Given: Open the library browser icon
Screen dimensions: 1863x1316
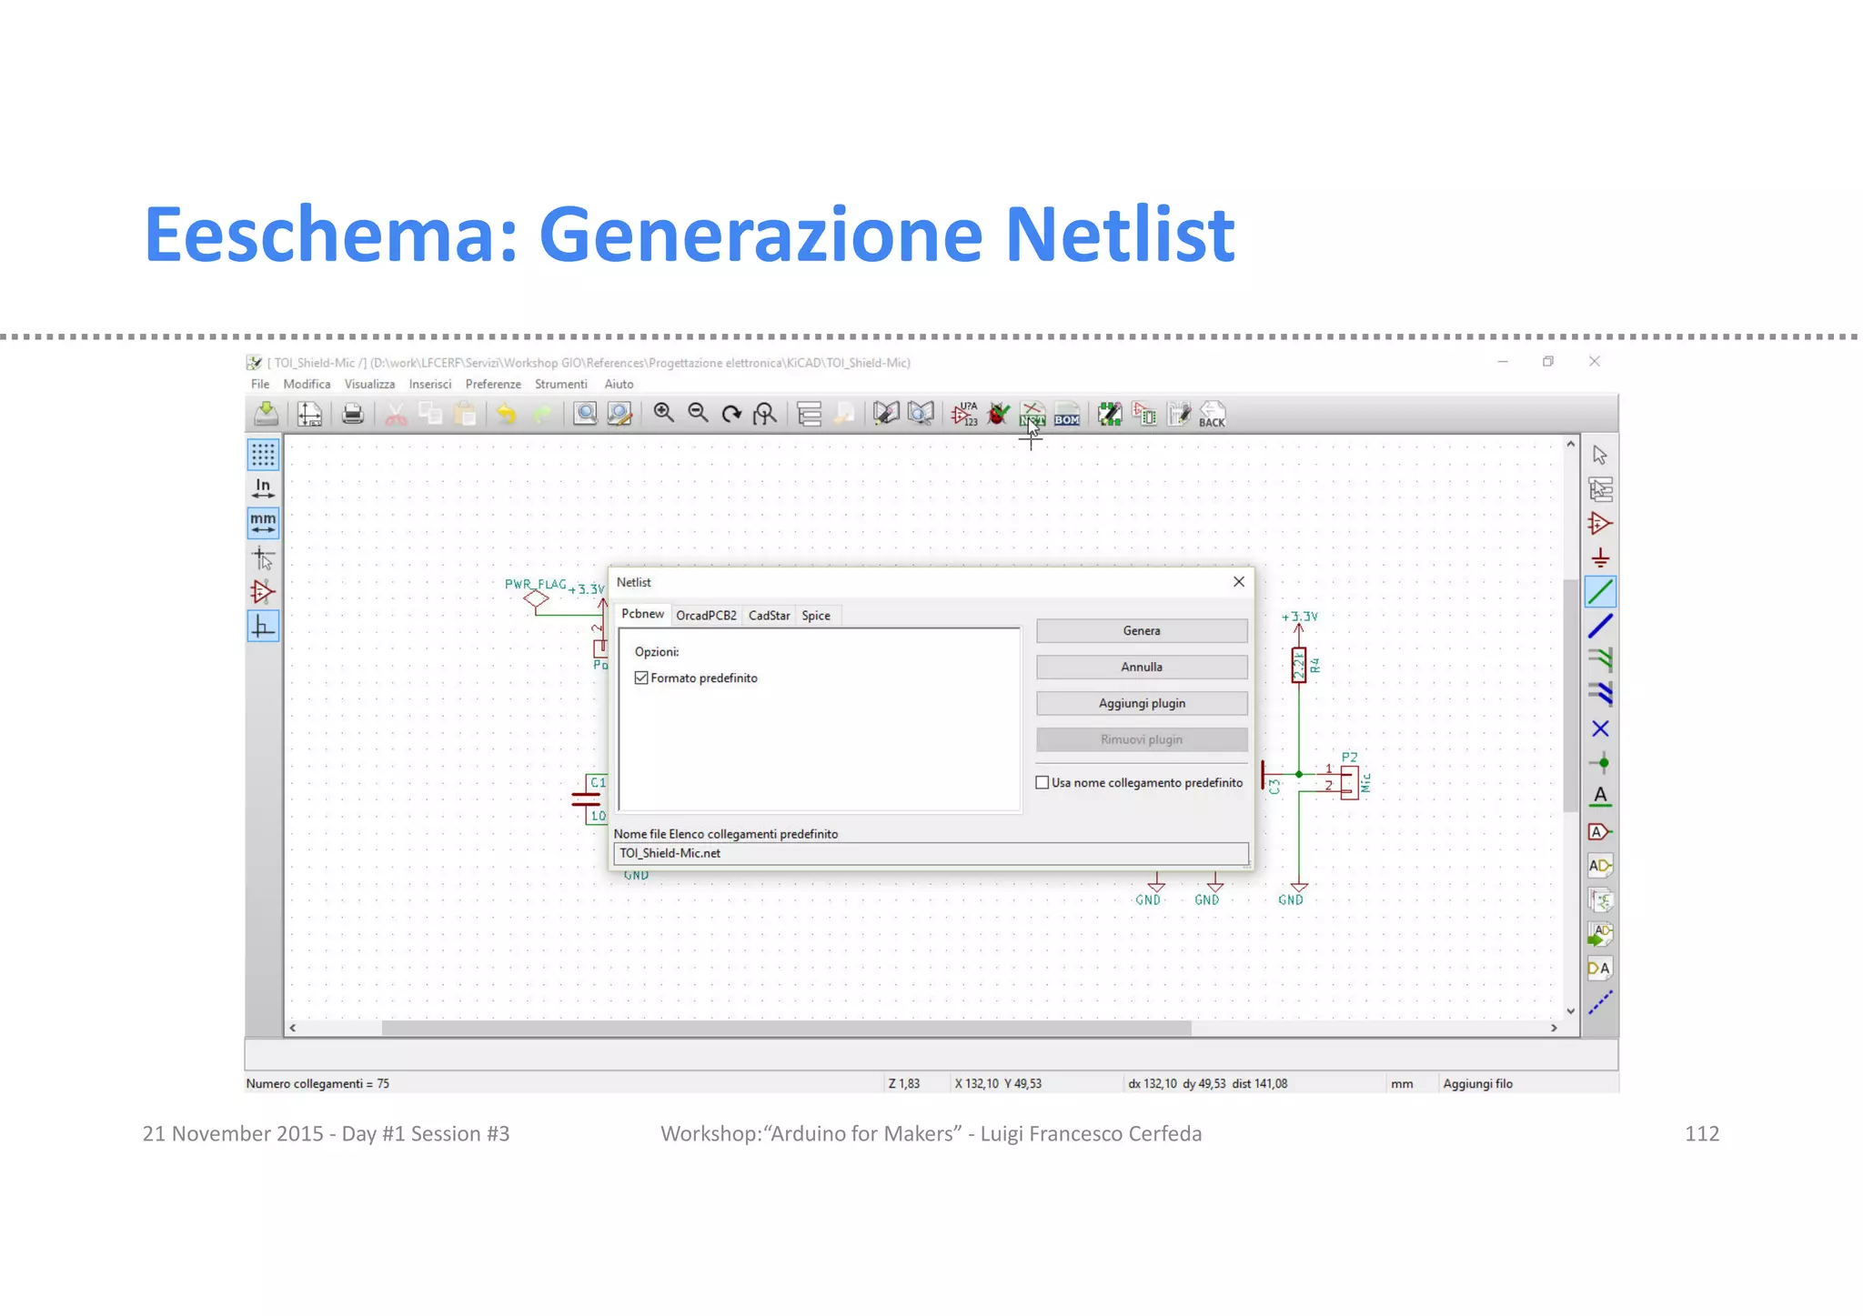Looking at the screenshot, I should tap(921, 414).
